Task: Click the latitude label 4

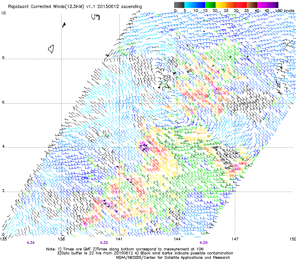Action: point(3,146)
